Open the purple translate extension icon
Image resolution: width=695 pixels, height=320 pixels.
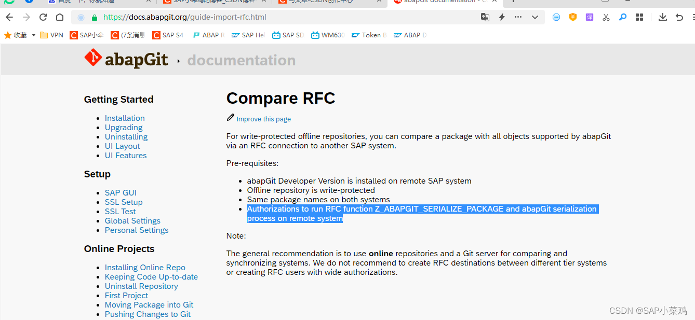pos(590,17)
